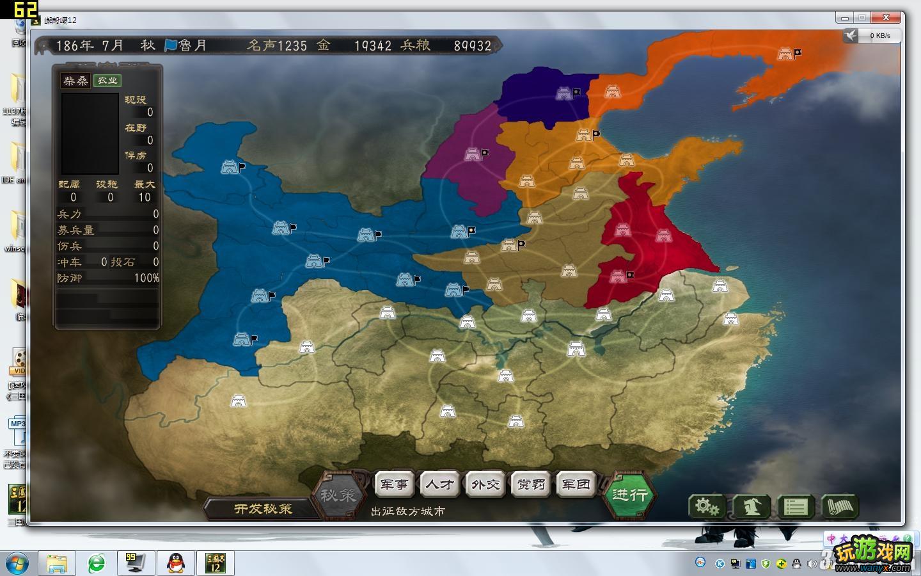The image size is (921, 576).
Task: Click the 兵粮 89932 provisions value
Action: pyautogui.click(x=446, y=45)
